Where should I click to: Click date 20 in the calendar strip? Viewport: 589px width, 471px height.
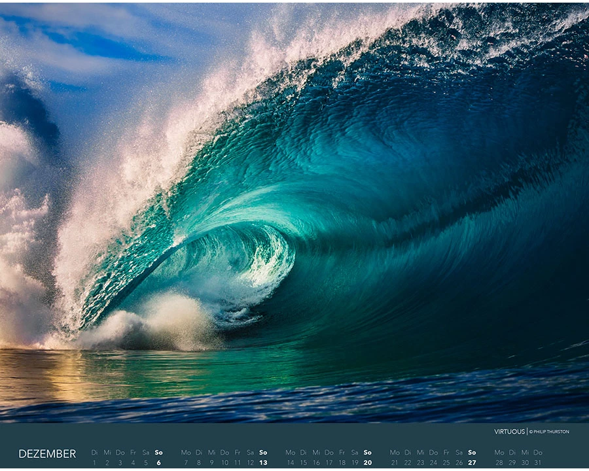click(x=368, y=462)
